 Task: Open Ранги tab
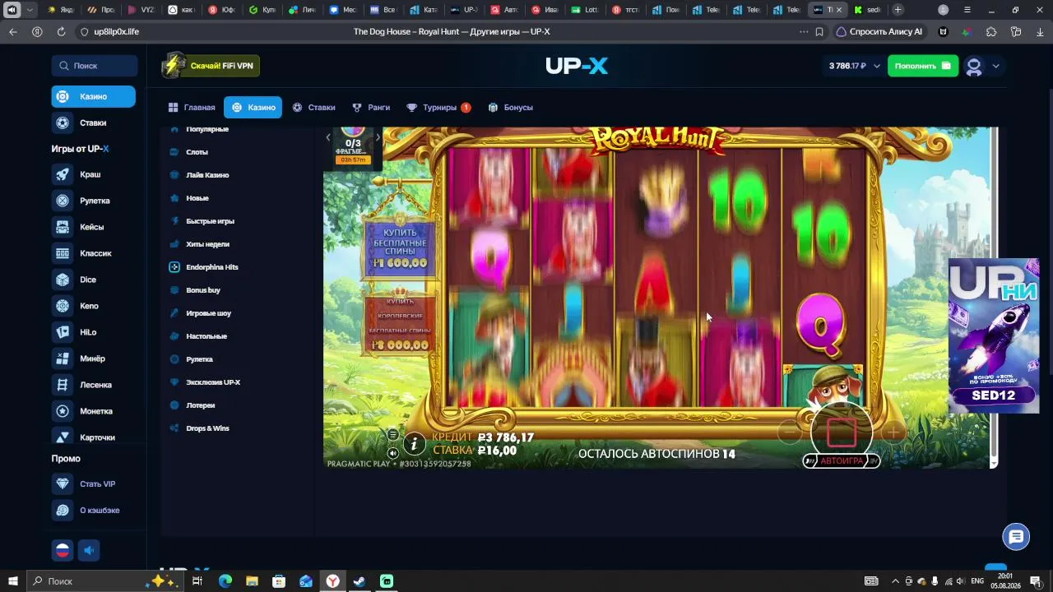[371, 108]
